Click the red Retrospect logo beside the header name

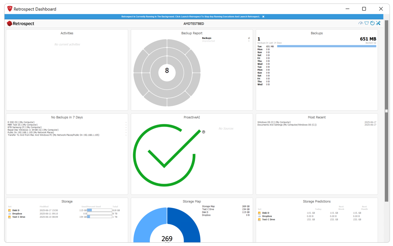(x=10, y=24)
